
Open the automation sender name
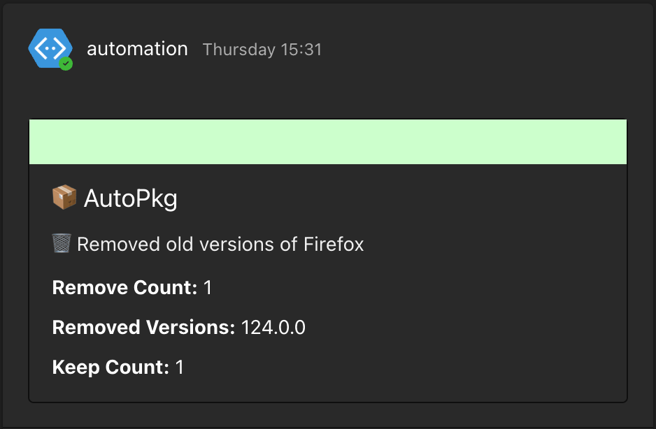pyautogui.click(x=137, y=49)
